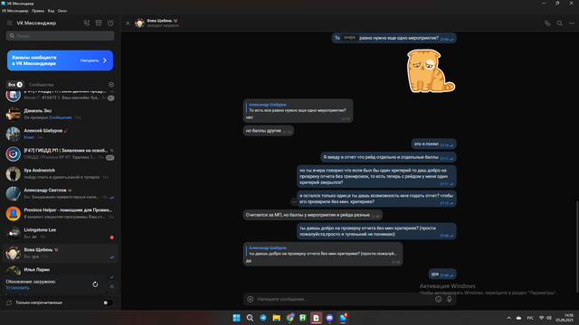Open the chat's three-dot options menu

pos(572,23)
